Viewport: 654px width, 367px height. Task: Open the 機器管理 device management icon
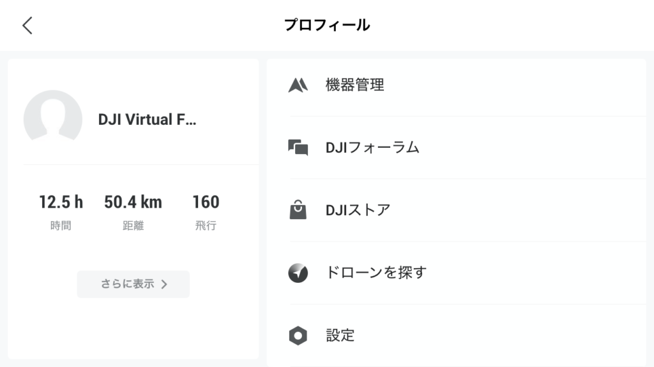tap(298, 85)
